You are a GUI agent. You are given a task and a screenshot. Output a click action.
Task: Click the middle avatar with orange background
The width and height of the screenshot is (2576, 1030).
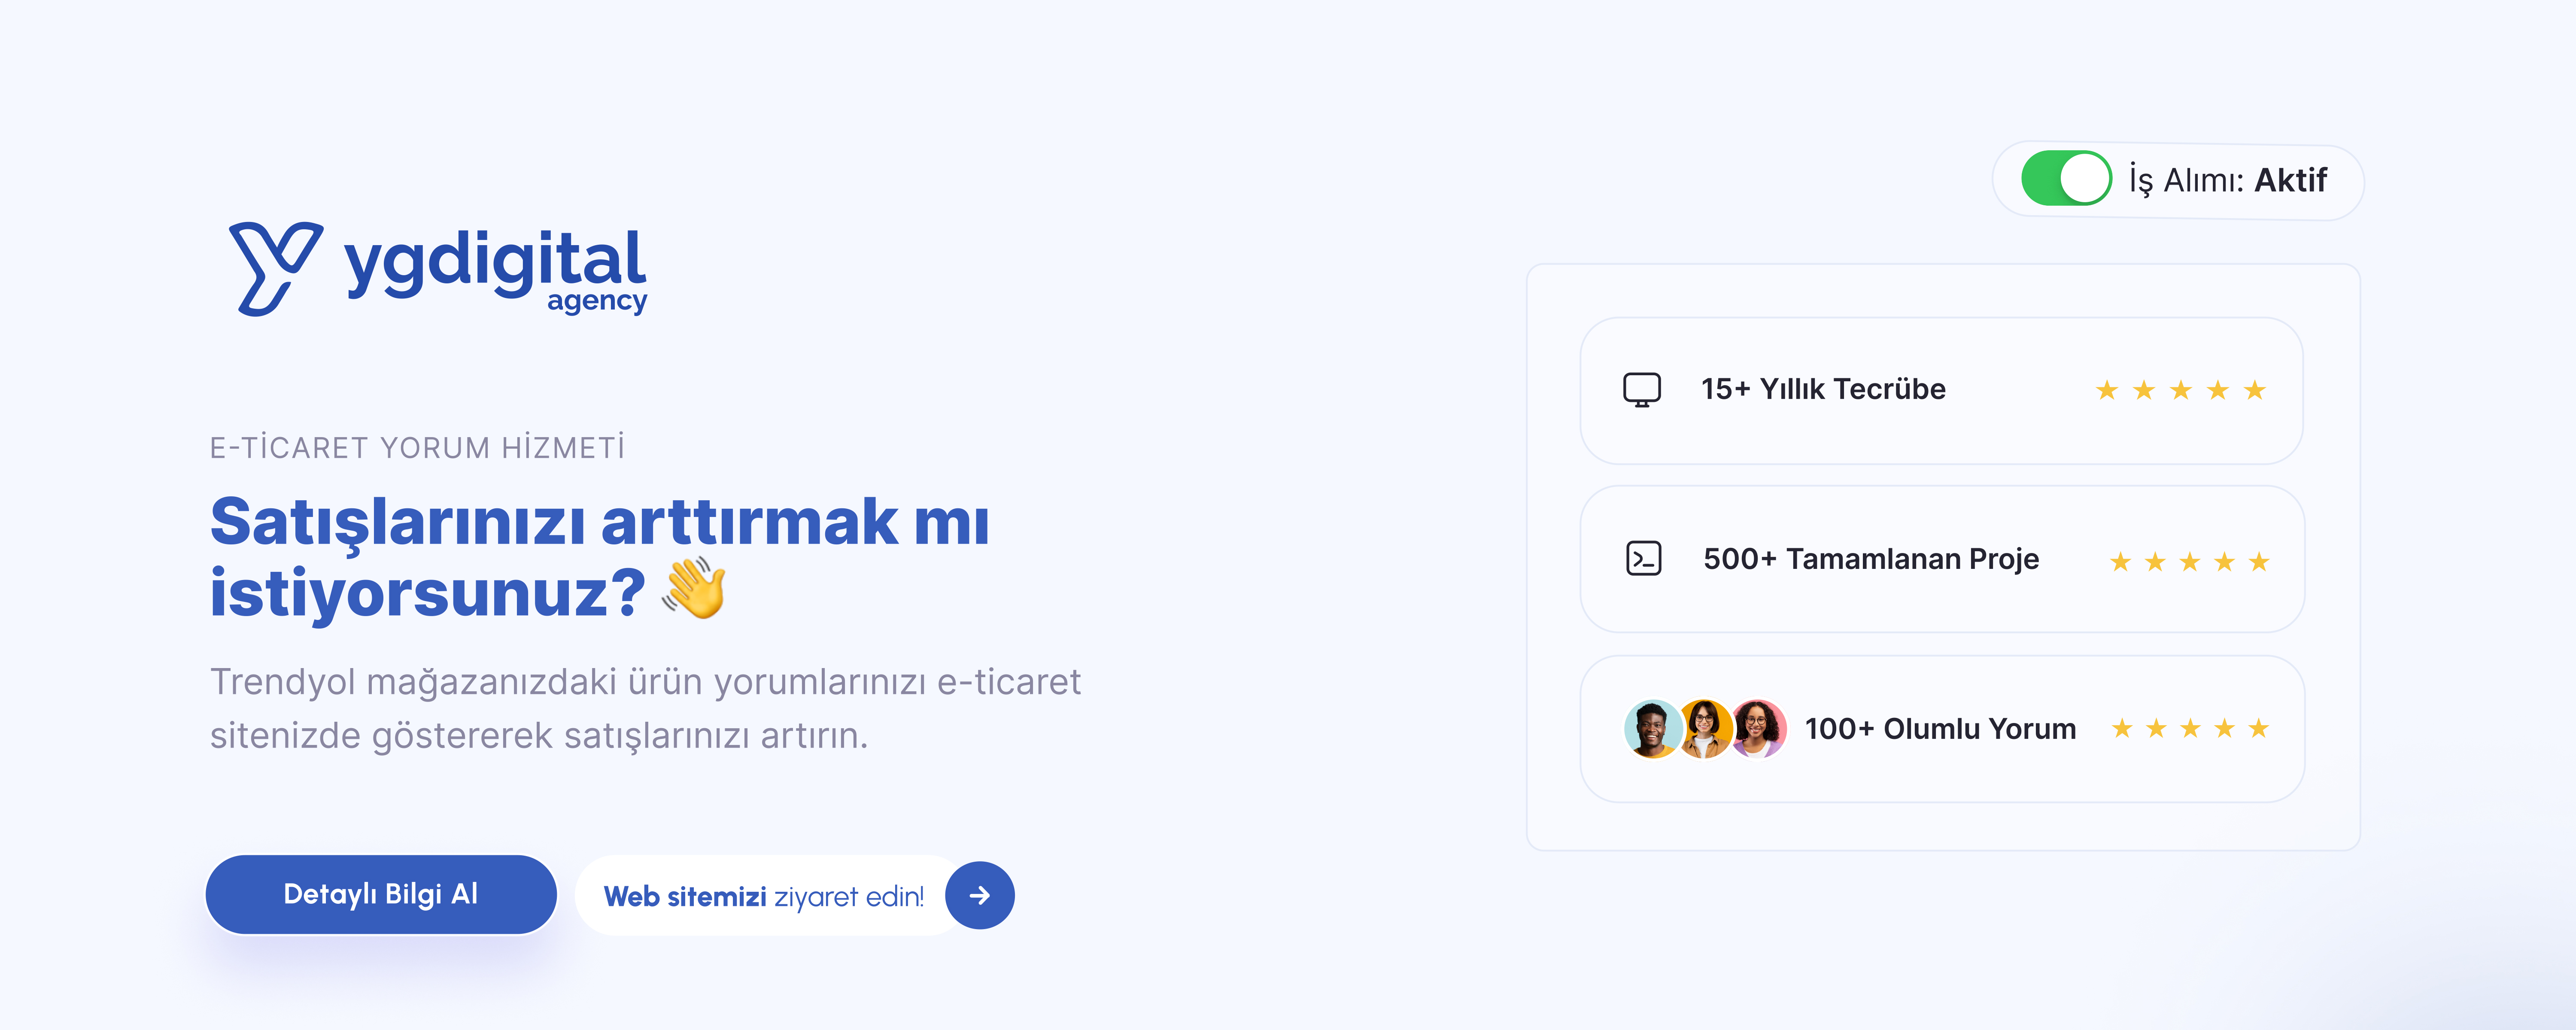pyautogui.click(x=1705, y=729)
